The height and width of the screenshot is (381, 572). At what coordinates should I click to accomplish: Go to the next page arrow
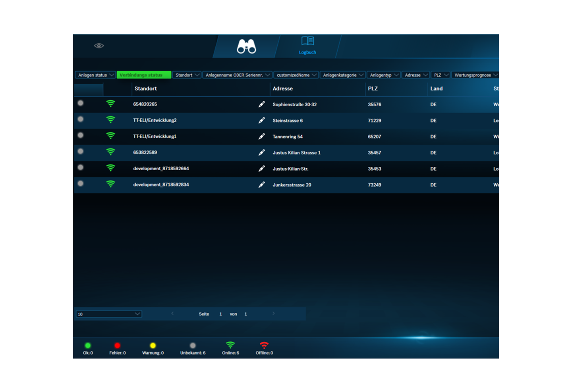point(273,314)
